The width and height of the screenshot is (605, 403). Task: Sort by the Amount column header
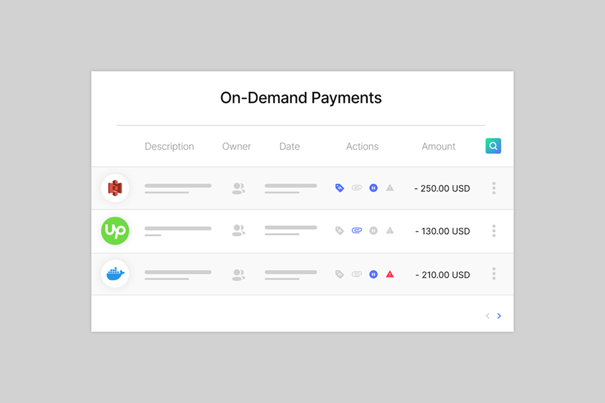click(x=439, y=147)
